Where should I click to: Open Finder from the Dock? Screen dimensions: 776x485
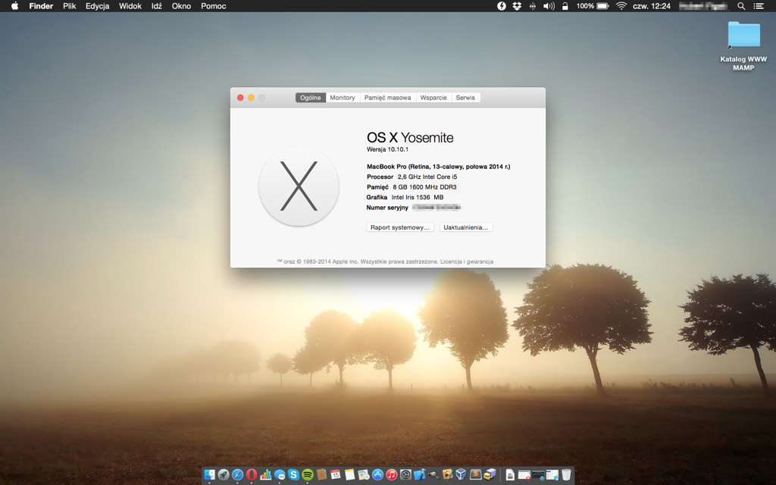tap(209, 474)
